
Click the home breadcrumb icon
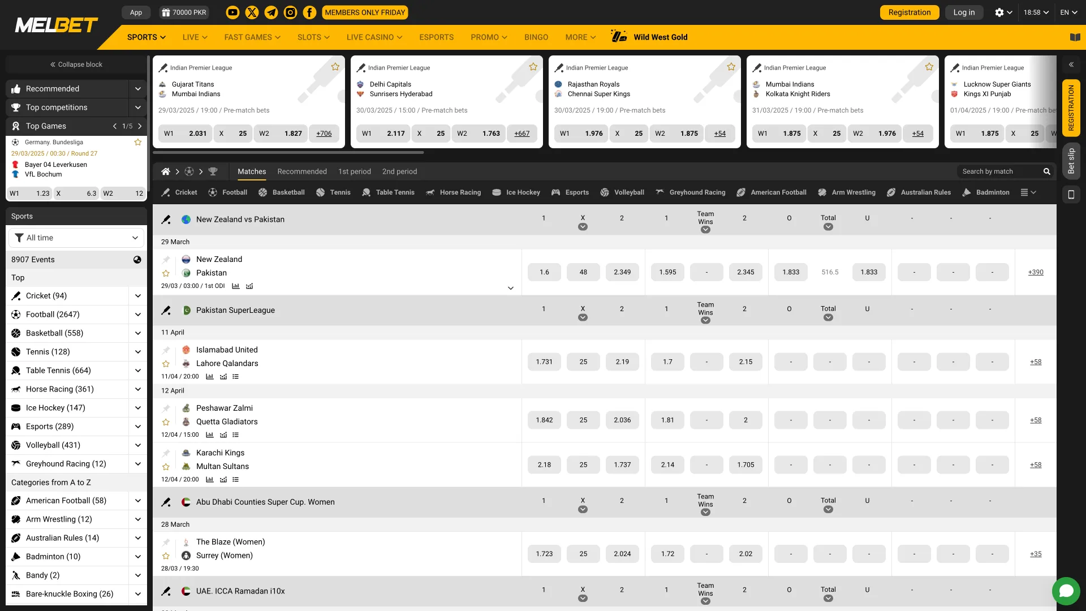coord(166,171)
